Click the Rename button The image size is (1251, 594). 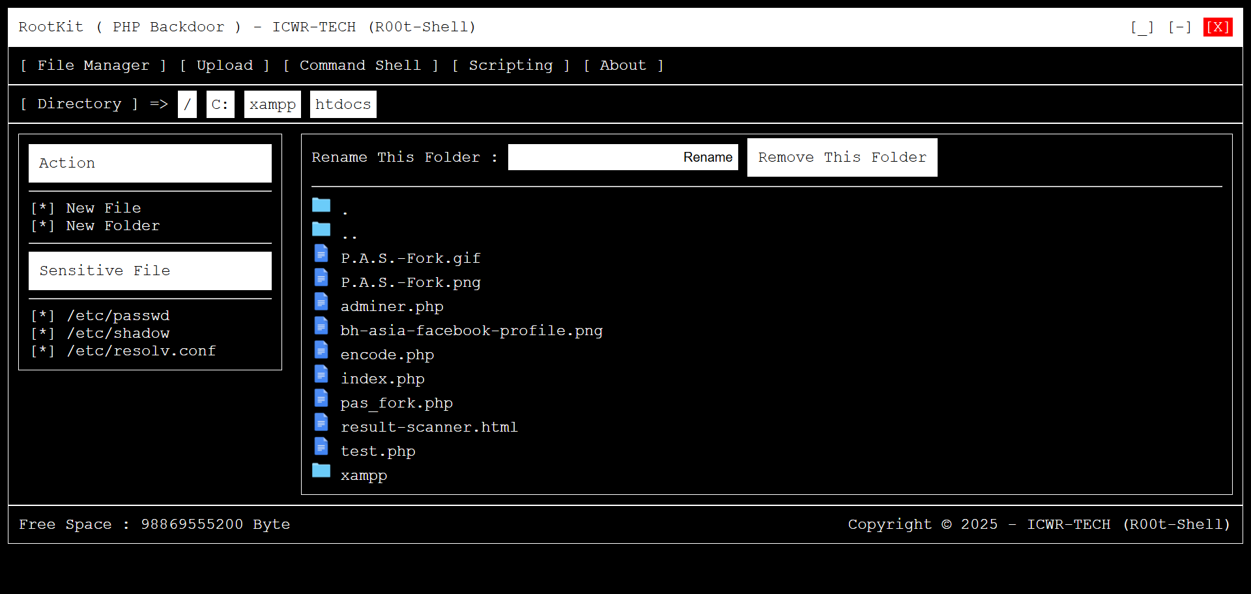[708, 157]
